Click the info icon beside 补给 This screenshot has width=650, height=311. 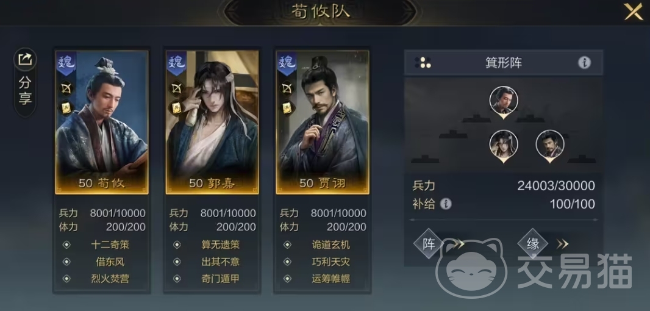446,204
